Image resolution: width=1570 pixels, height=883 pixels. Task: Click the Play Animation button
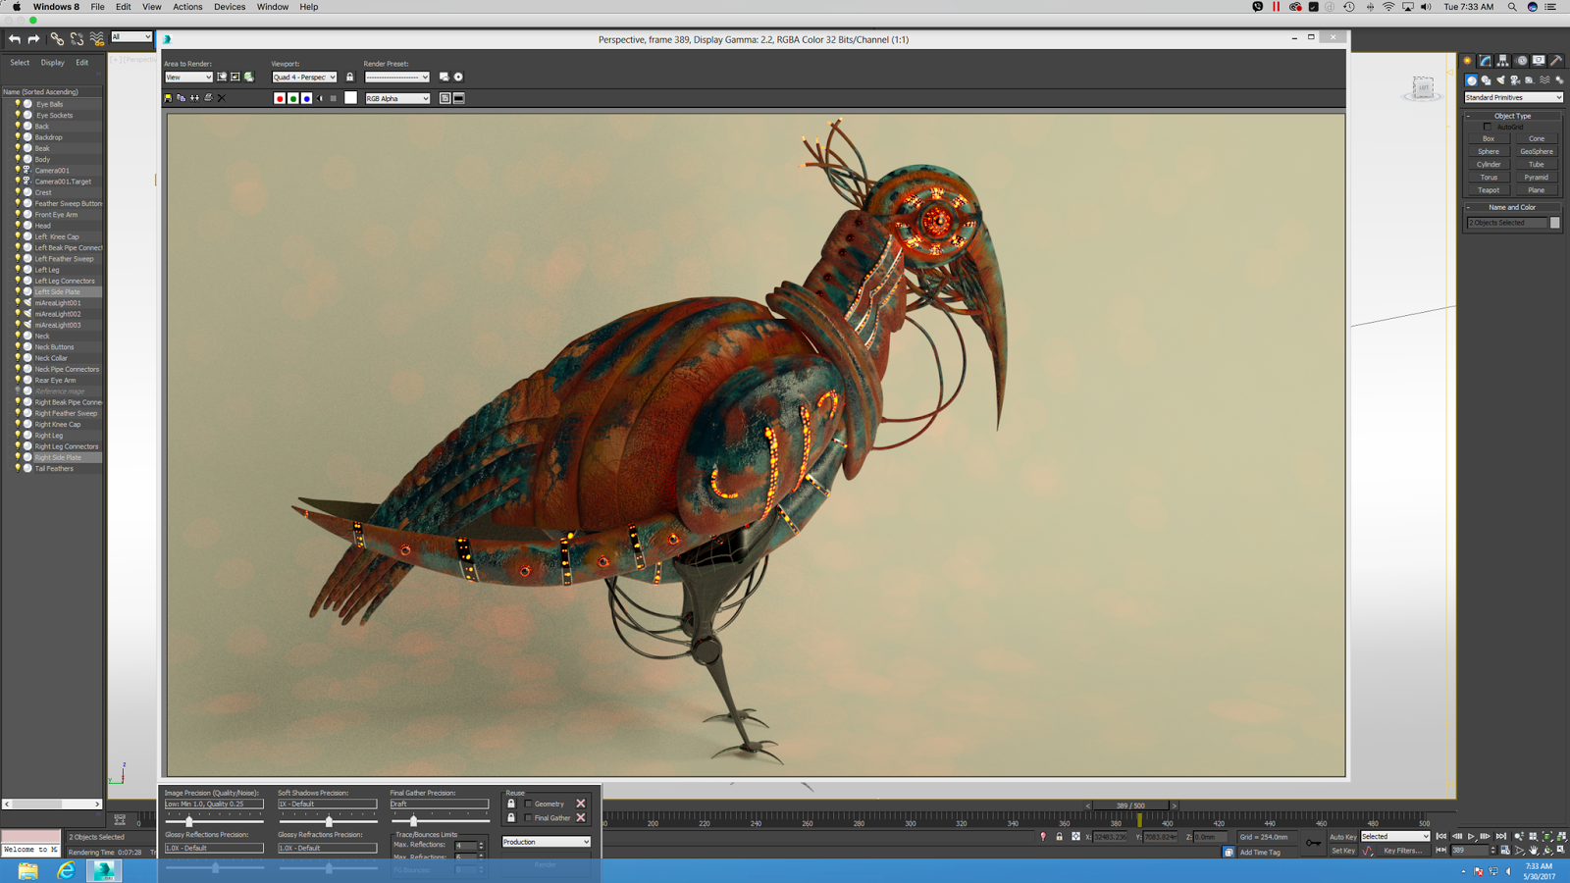(1471, 837)
